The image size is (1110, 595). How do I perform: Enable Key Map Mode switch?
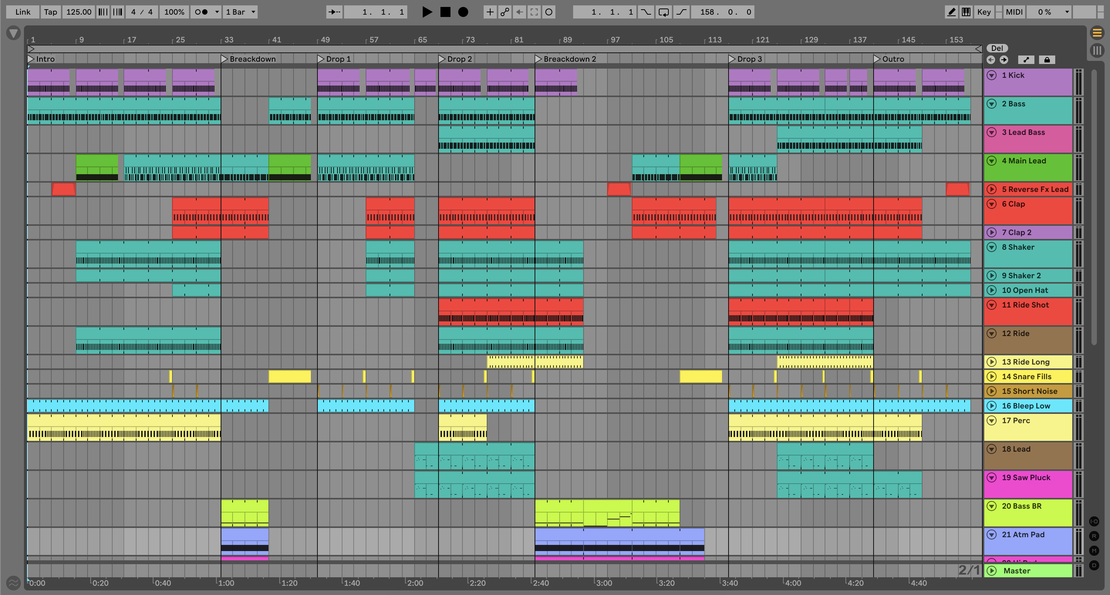click(x=984, y=12)
